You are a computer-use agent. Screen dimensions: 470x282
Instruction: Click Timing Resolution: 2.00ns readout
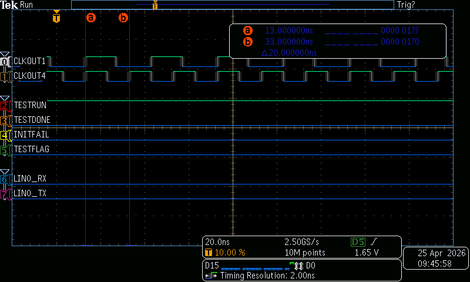click(267, 276)
